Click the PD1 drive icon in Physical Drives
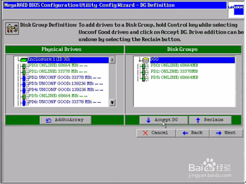 coord(24,72)
